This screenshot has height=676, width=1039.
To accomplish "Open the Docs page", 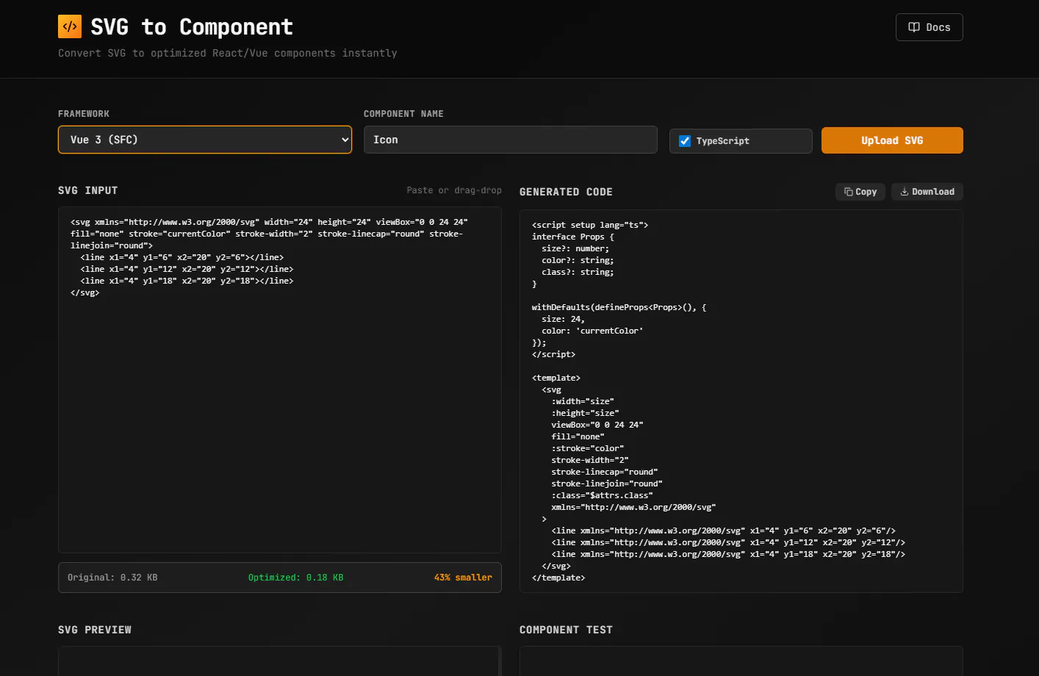I will click(930, 27).
